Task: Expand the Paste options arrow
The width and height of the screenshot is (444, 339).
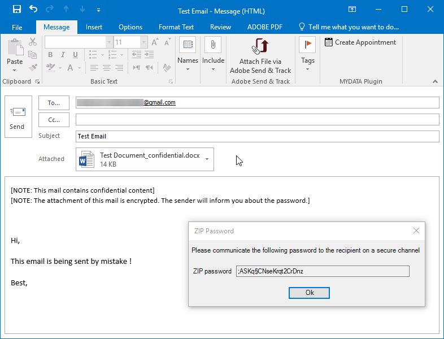Action: click(15, 70)
